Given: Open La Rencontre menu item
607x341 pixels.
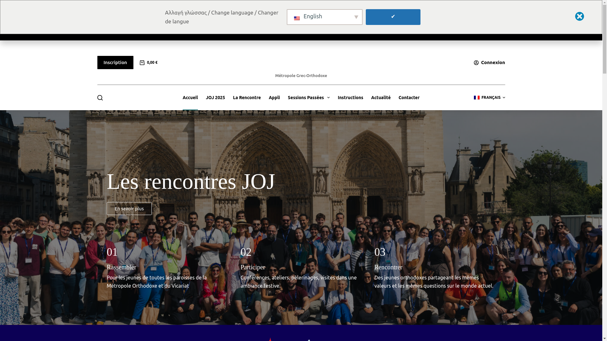Looking at the screenshot, I should tap(247, 98).
